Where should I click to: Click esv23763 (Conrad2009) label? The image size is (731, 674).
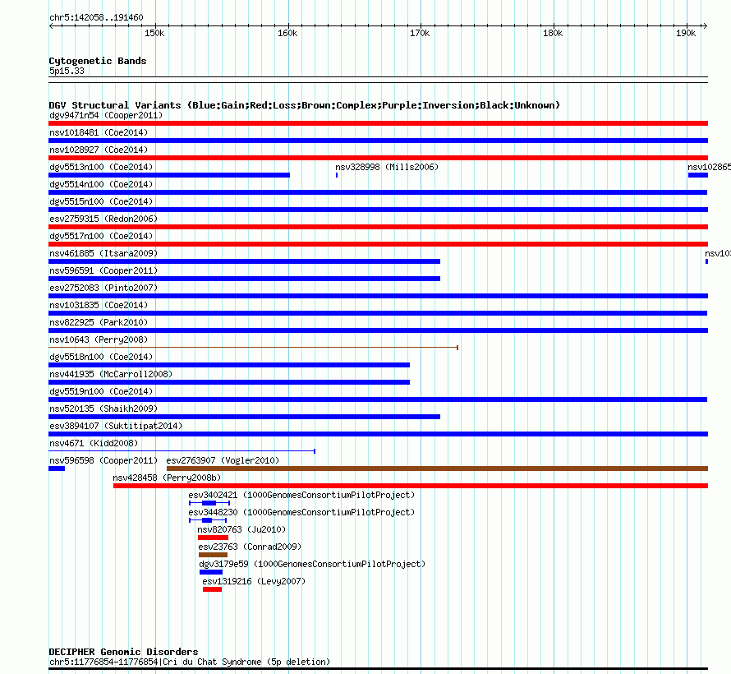[250, 547]
